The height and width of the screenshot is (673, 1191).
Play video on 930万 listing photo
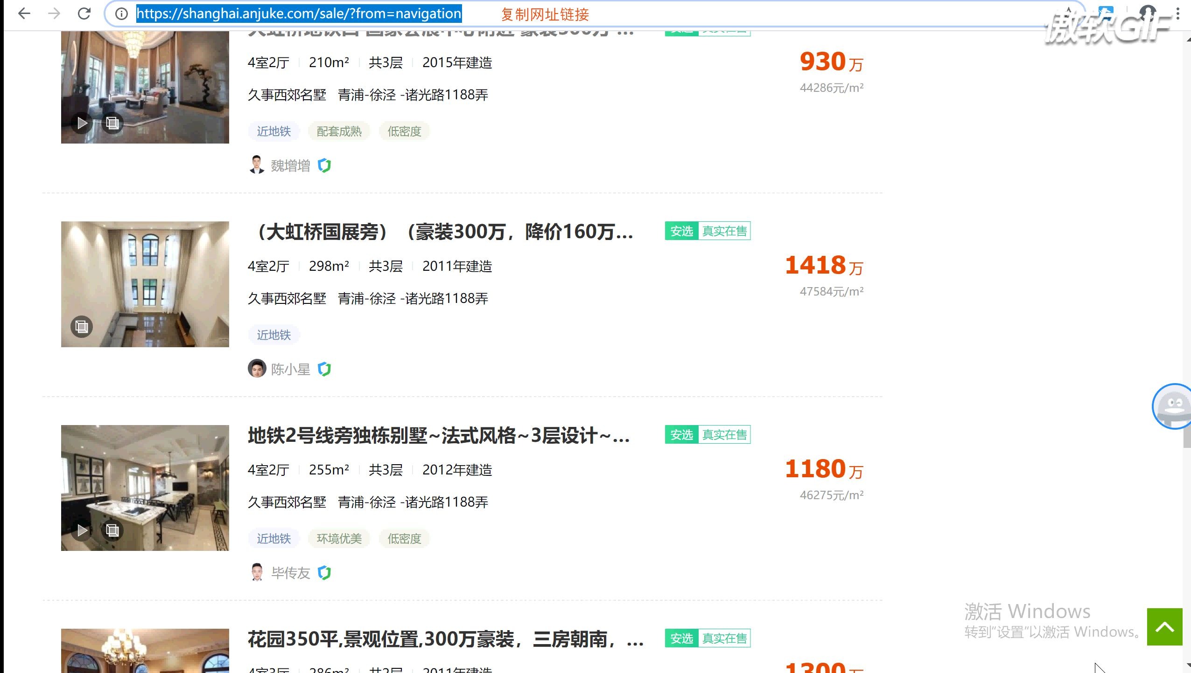click(x=82, y=123)
